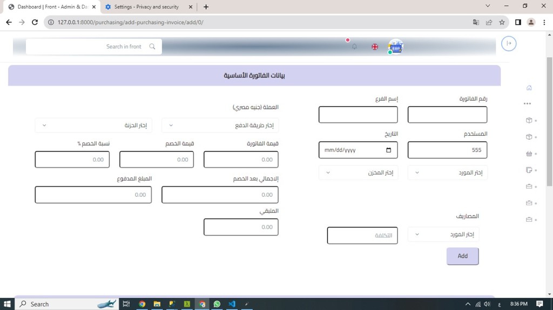Open the Windows Start menu
The width and height of the screenshot is (553, 310).
tap(7, 304)
